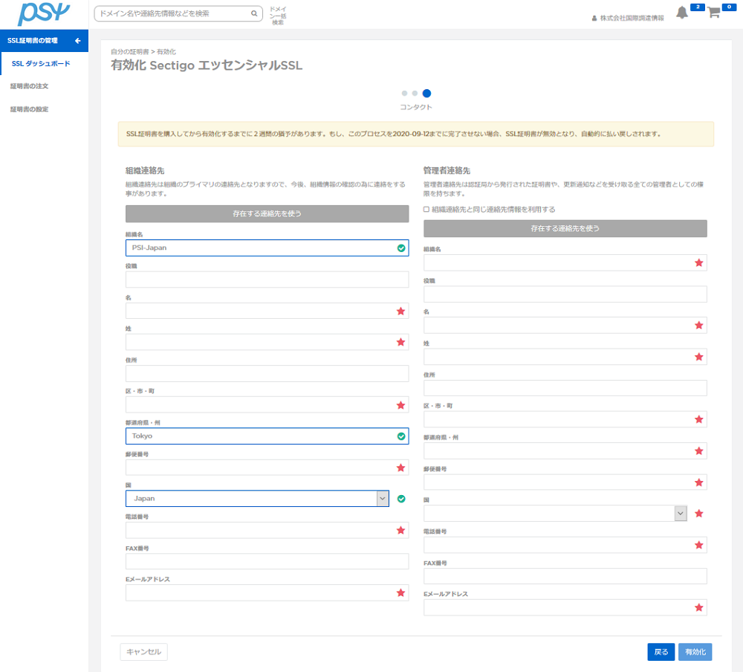
Task: Collapse sidebar with the back arrow
Action: [x=78, y=41]
